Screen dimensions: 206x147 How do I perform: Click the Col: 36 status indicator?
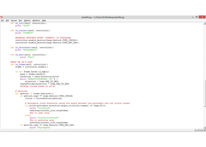click(x=203, y=130)
